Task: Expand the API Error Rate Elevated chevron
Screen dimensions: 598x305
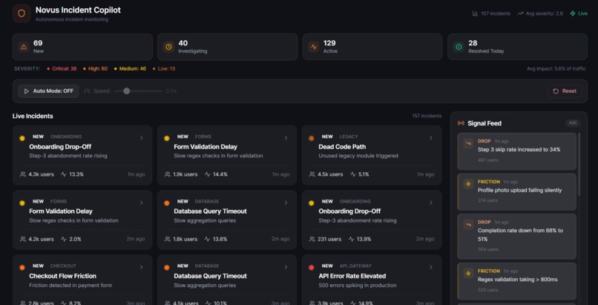Action: [x=431, y=267]
